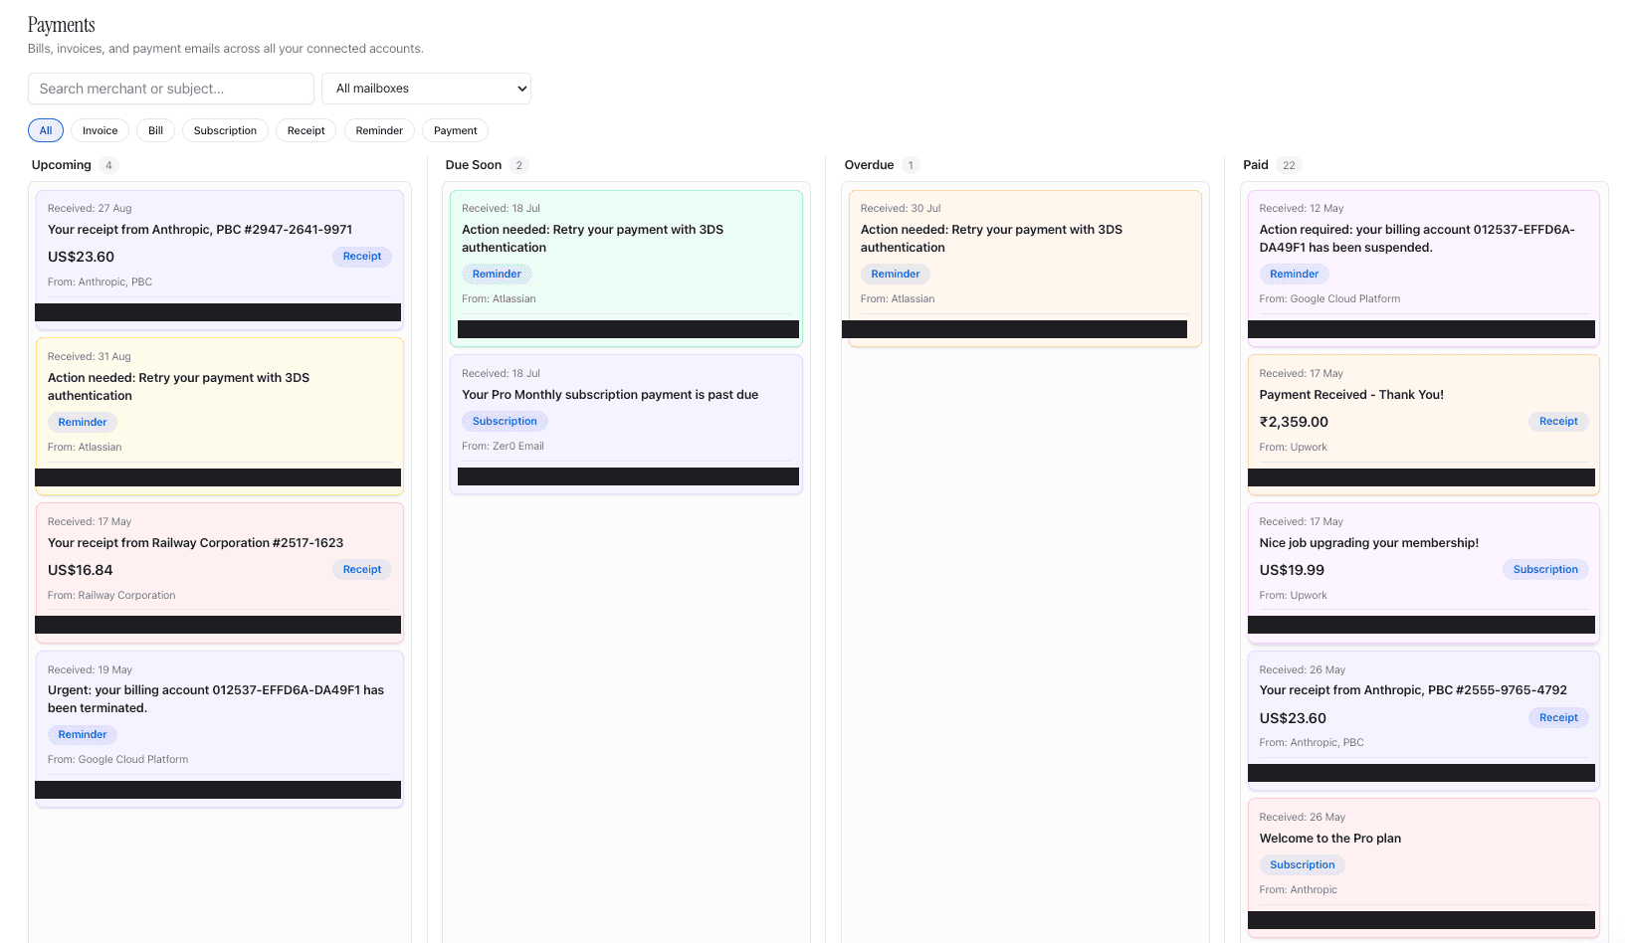The image size is (1625, 943).
Task: Open Welcome to the Pro plan card
Action: (x=1423, y=867)
